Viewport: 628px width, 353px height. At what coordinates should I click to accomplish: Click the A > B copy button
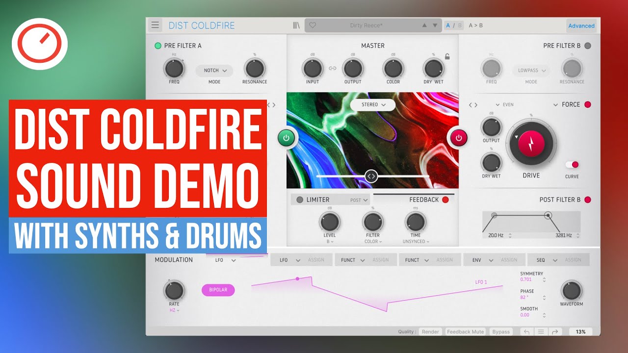[x=475, y=25]
